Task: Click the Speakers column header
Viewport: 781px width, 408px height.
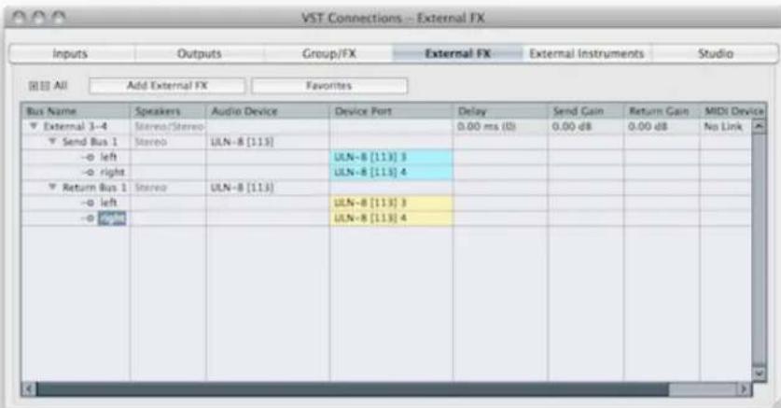Action: tap(168, 111)
